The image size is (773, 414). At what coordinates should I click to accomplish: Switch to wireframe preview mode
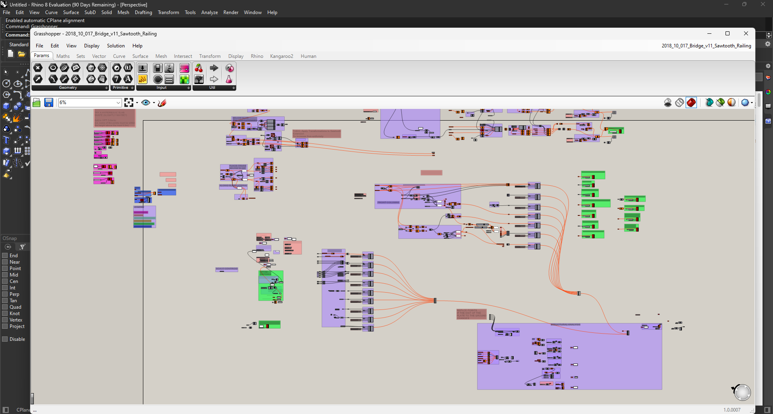pos(680,103)
